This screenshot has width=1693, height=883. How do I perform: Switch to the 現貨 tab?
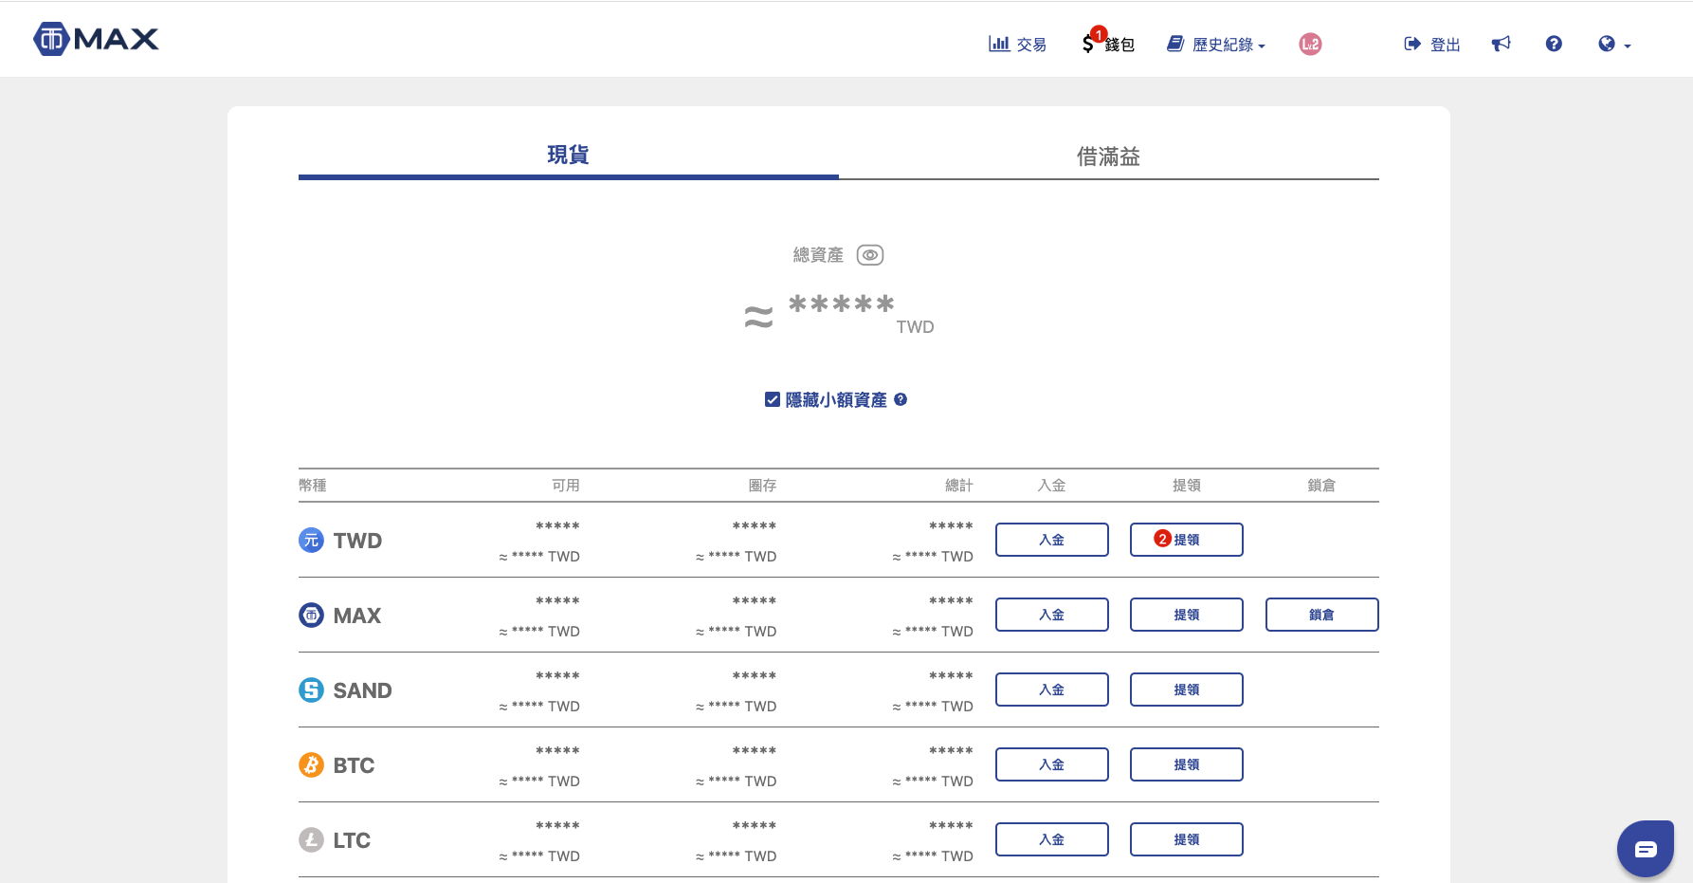(569, 155)
